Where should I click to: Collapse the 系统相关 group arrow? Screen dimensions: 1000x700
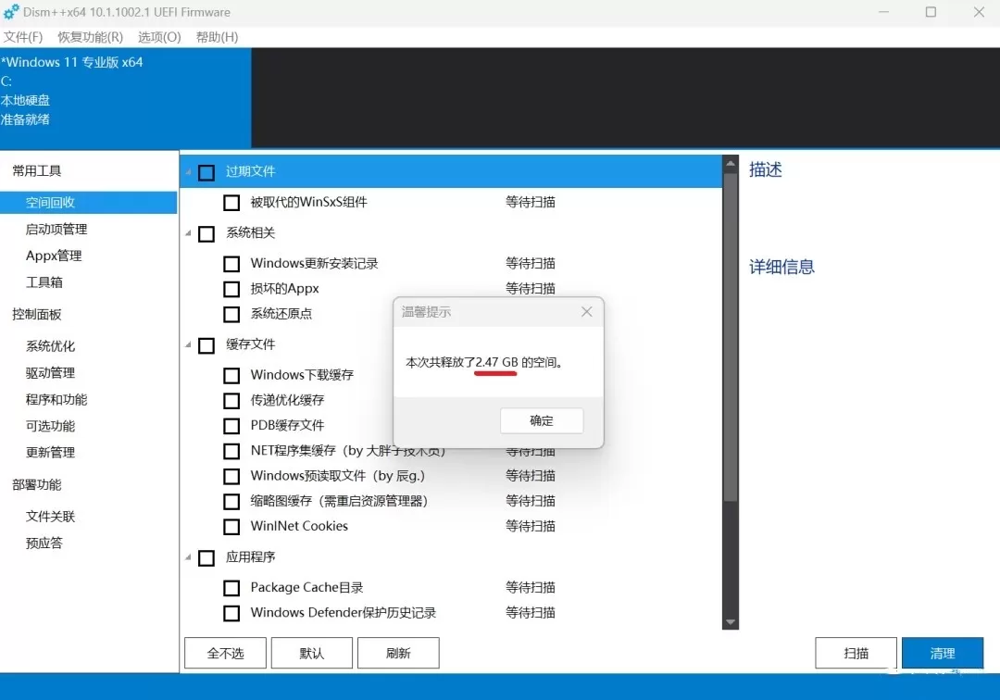[188, 233]
